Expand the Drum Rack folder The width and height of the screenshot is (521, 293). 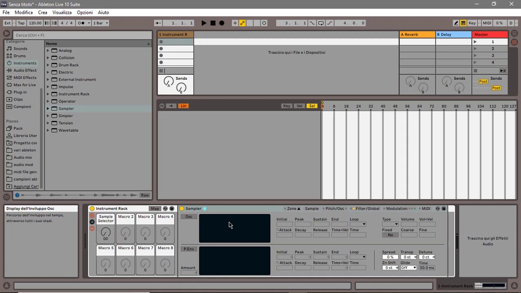pyautogui.click(x=48, y=65)
